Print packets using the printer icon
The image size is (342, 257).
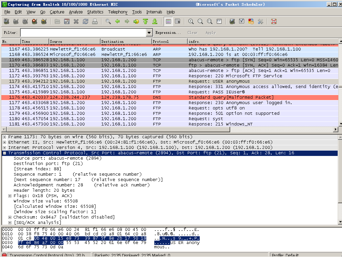pos(95,21)
